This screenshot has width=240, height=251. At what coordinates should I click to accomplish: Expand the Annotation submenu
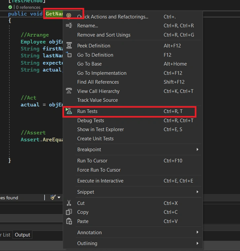pyautogui.click(x=197, y=232)
